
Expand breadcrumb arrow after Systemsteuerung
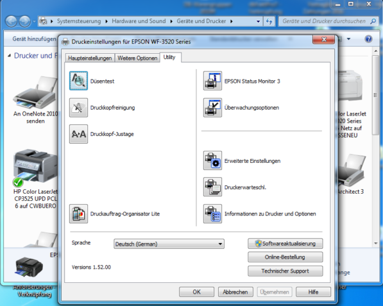pos(106,22)
